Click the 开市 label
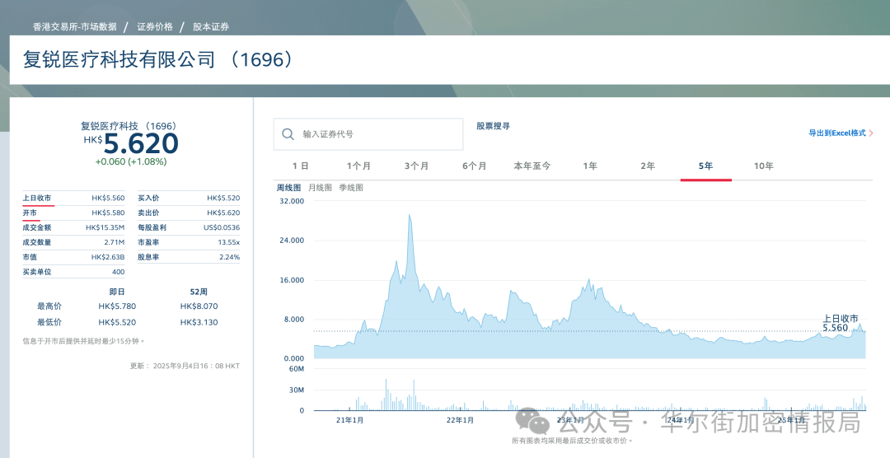Image resolution: width=890 pixels, height=458 pixels. (30, 213)
